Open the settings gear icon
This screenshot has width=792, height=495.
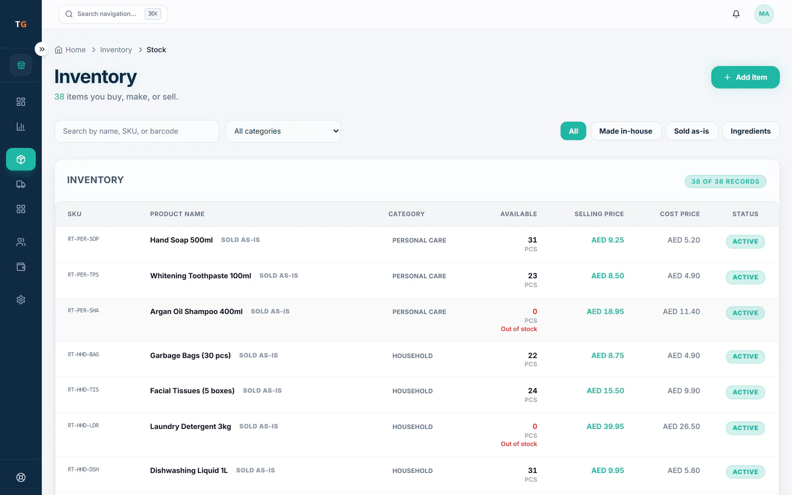coord(21,300)
